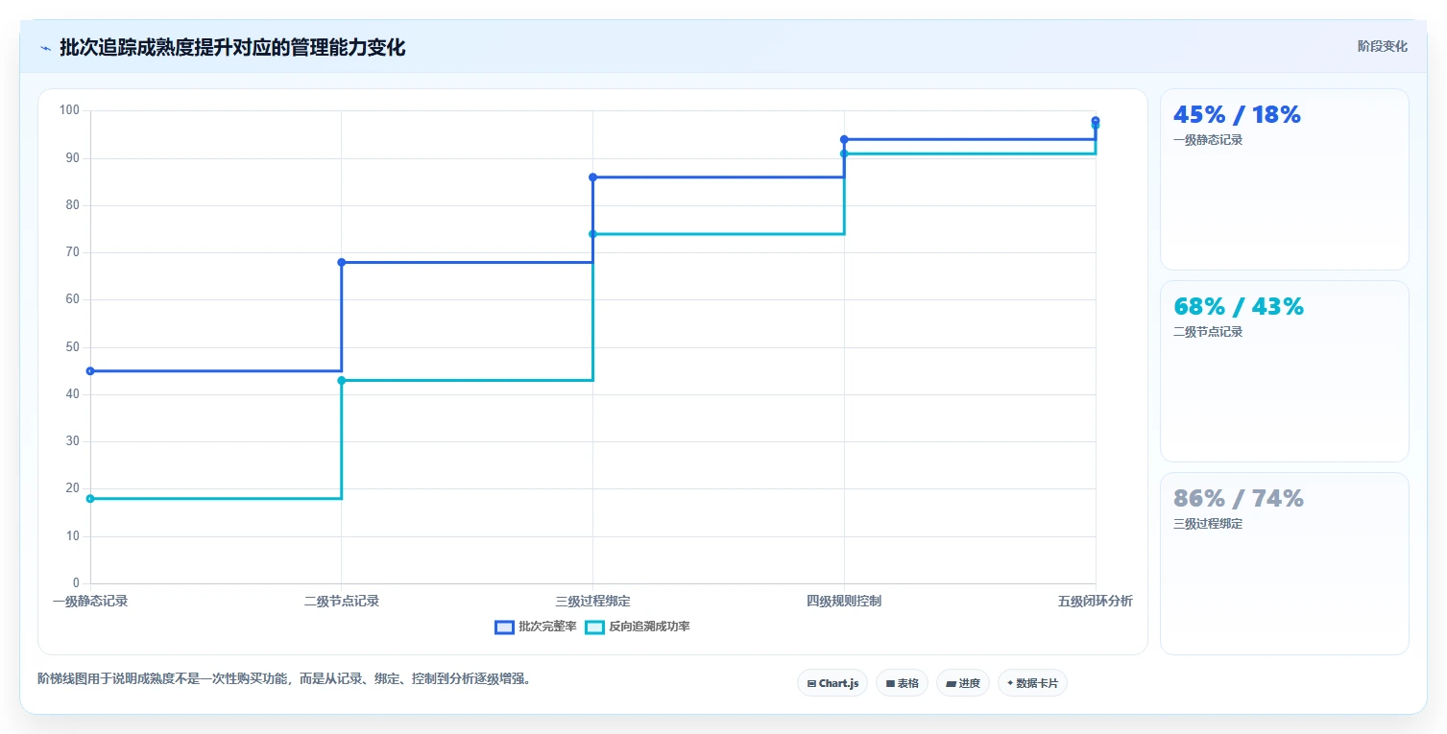This screenshot has height=734, width=1447.
Task: Click the cyan data point at value 43
Action: [341, 380]
